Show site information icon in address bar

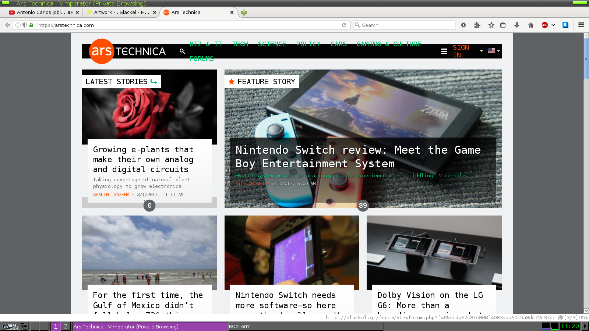[18, 25]
